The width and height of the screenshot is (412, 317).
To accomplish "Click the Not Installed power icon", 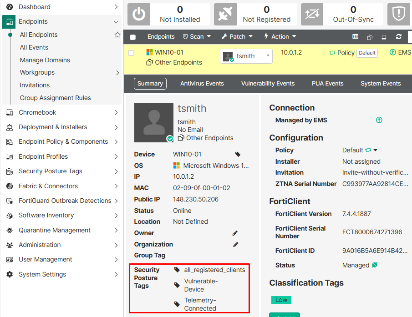I will pos(139,14).
